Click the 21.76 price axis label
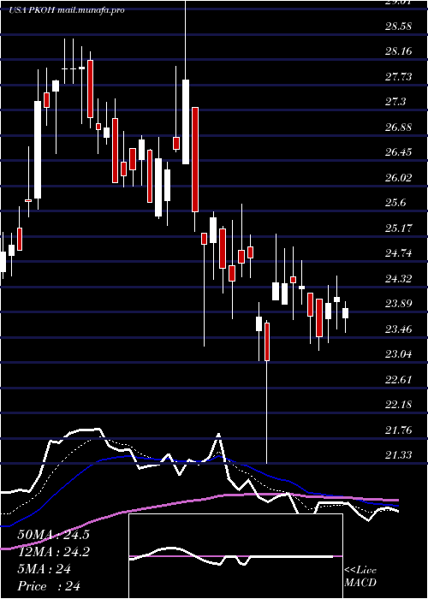 click(x=398, y=430)
